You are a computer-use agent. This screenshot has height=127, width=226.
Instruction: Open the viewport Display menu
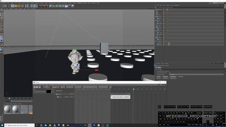[x=16, y=8]
